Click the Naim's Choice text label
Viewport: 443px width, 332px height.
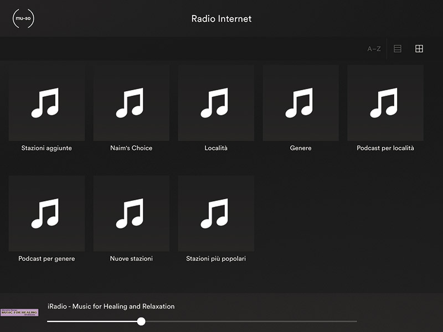pyautogui.click(x=131, y=148)
